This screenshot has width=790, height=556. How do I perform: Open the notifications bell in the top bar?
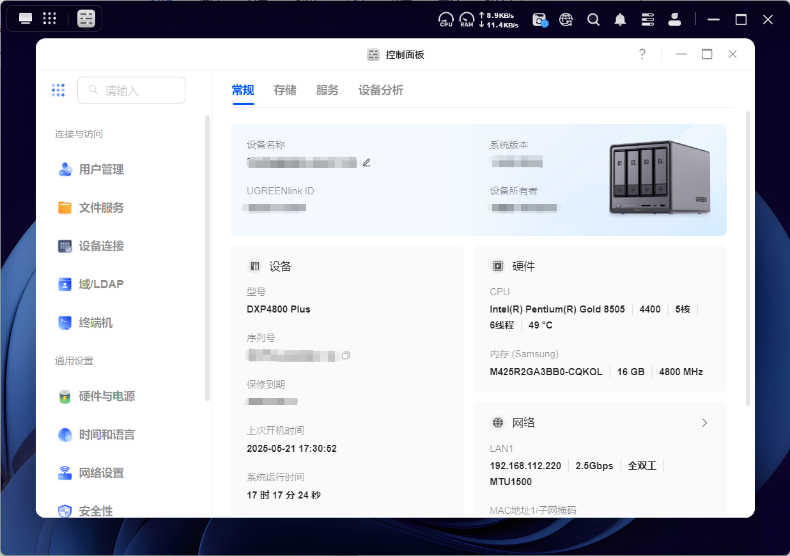tap(619, 19)
